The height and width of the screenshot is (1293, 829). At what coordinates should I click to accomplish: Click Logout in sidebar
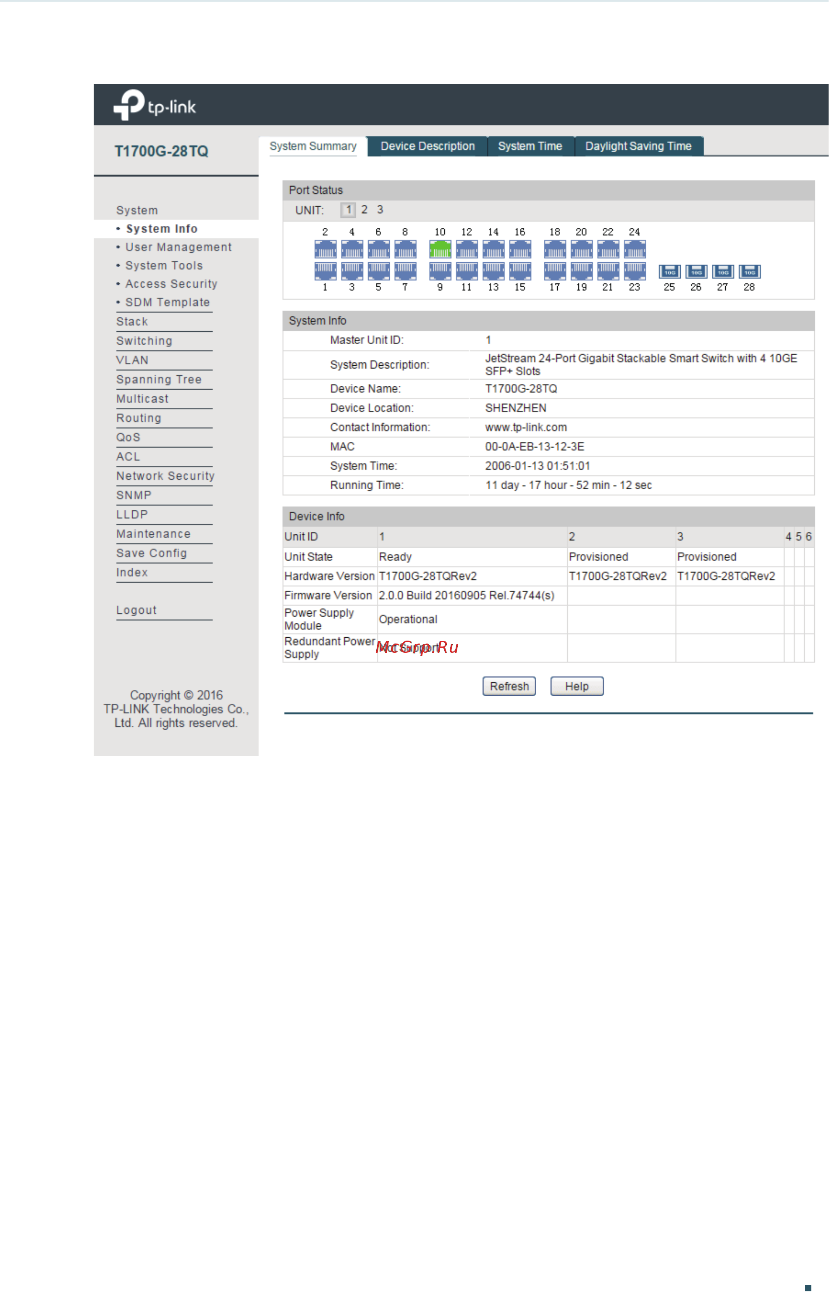coord(137,610)
